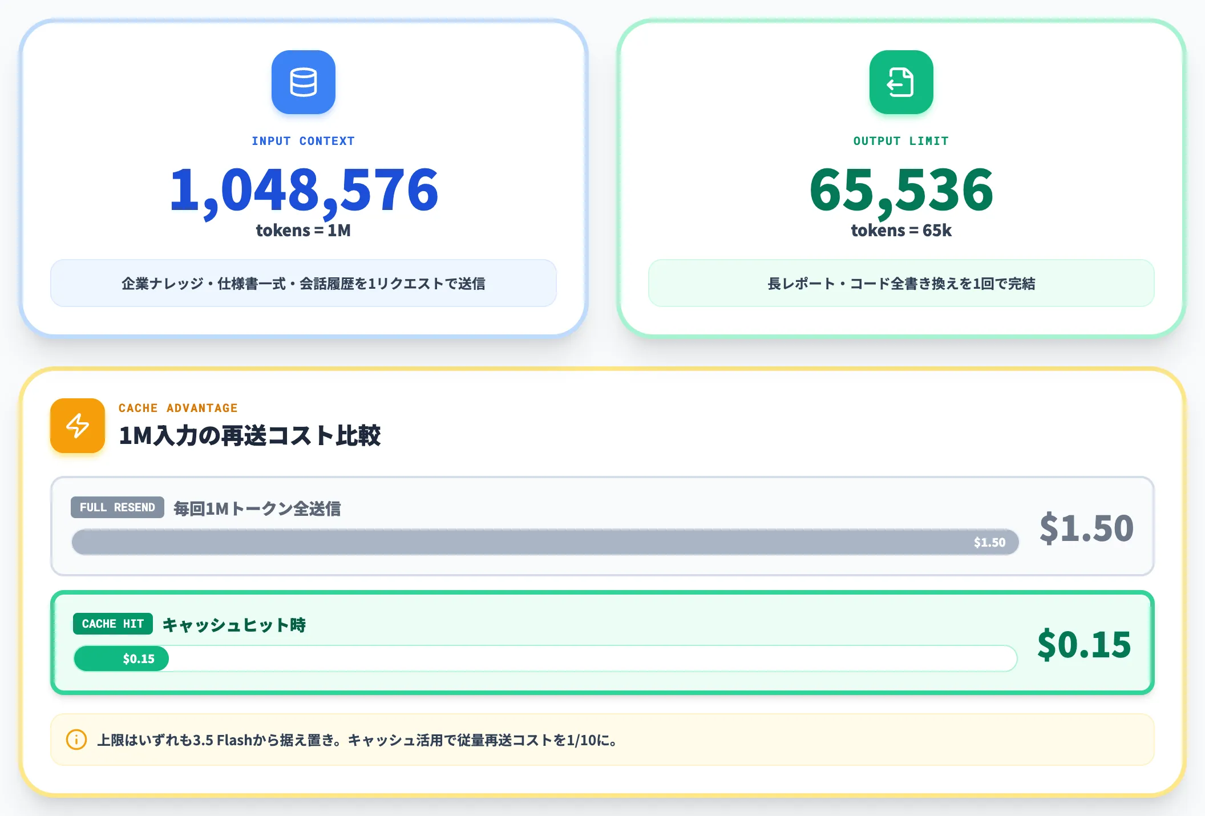Click the large gray $1.50 price
Image resolution: width=1205 pixels, height=816 pixels.
tap(1086, 528)
